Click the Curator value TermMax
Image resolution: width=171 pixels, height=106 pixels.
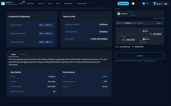[52, 81]
